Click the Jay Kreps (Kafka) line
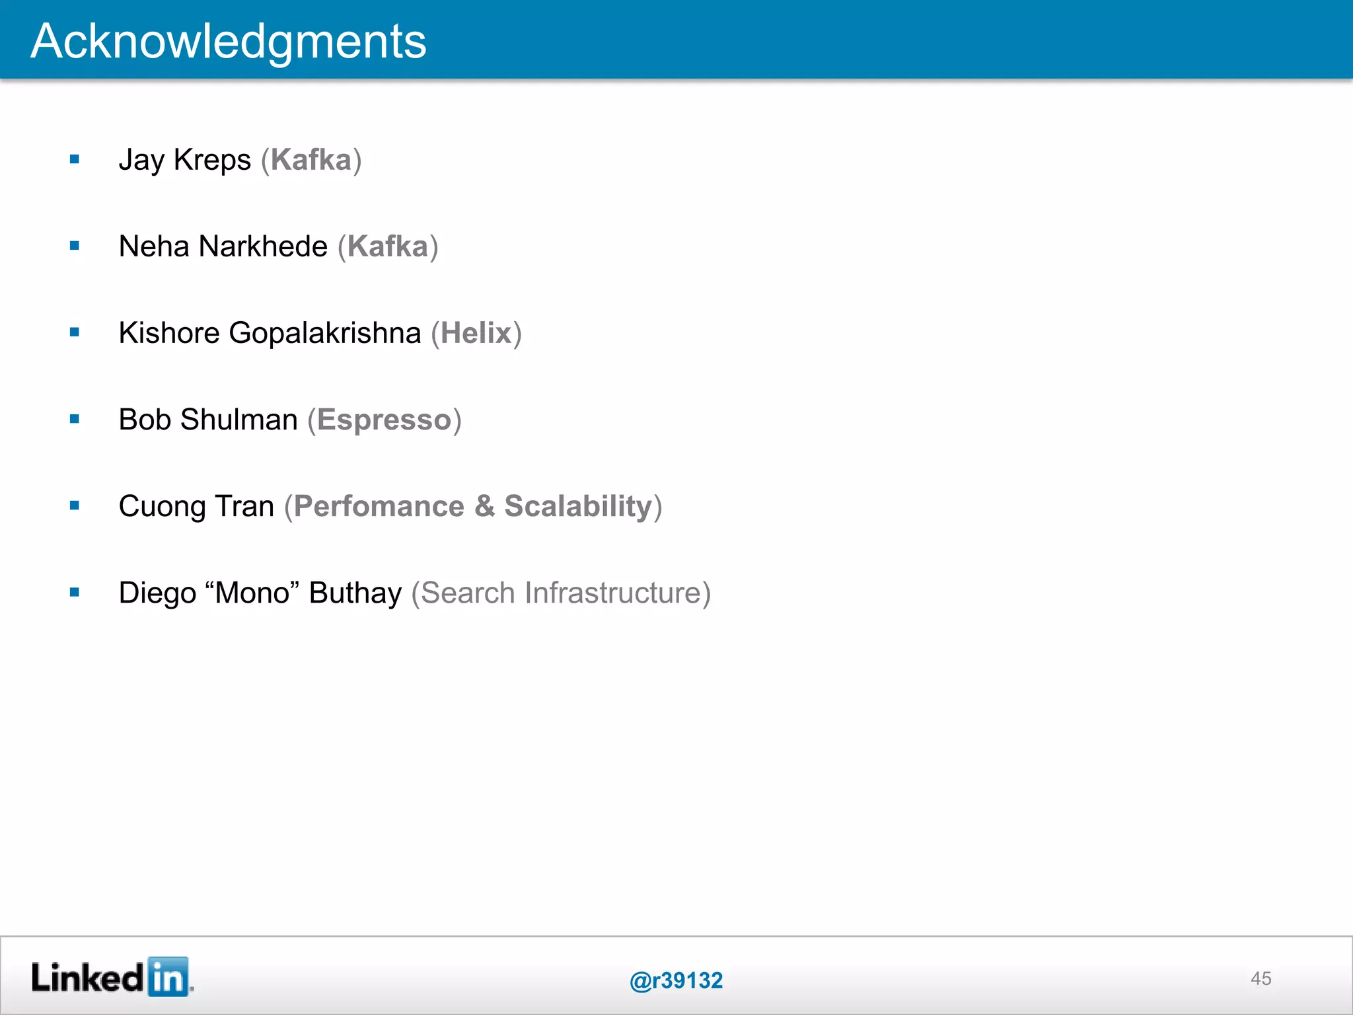This screenshot has height=1015, width=1353. coord(240,160)
